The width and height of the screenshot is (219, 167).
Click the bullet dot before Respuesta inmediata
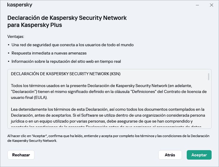point(9,53)
